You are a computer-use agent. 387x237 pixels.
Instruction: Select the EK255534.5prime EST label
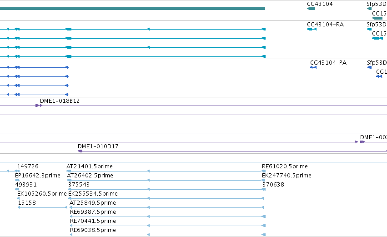click(93, 194)
